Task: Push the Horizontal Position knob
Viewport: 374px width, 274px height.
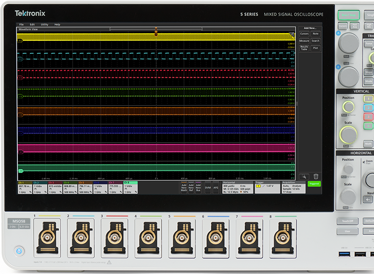Action: [348, 169]
